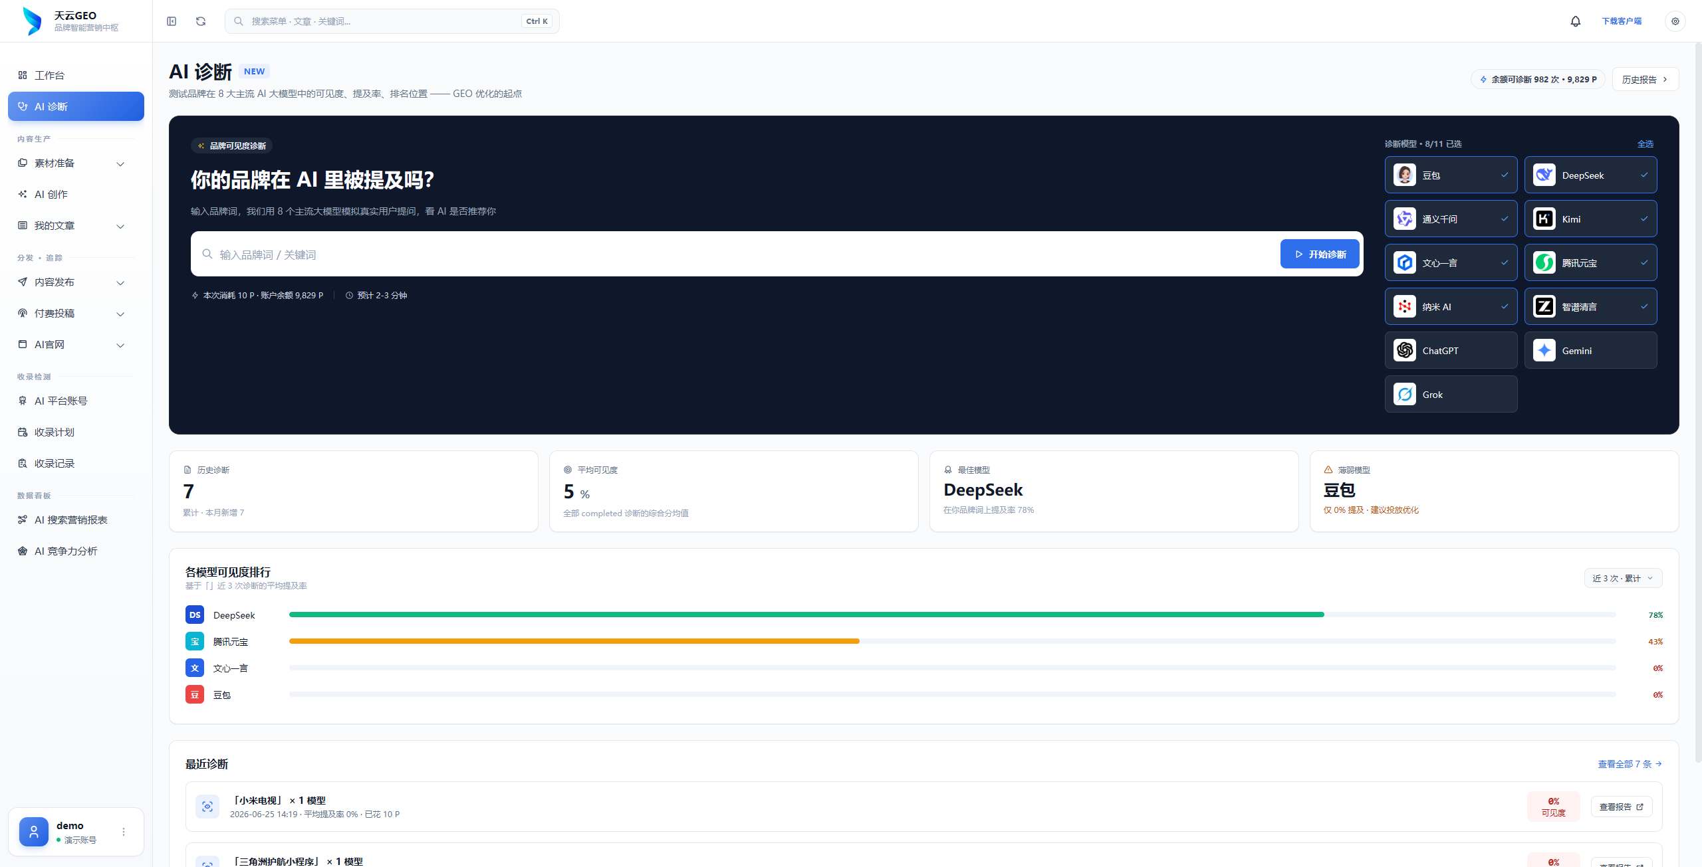Expand the 内容发布 menu chevron
Screen dimensions: 1702x867
[120, 283]
